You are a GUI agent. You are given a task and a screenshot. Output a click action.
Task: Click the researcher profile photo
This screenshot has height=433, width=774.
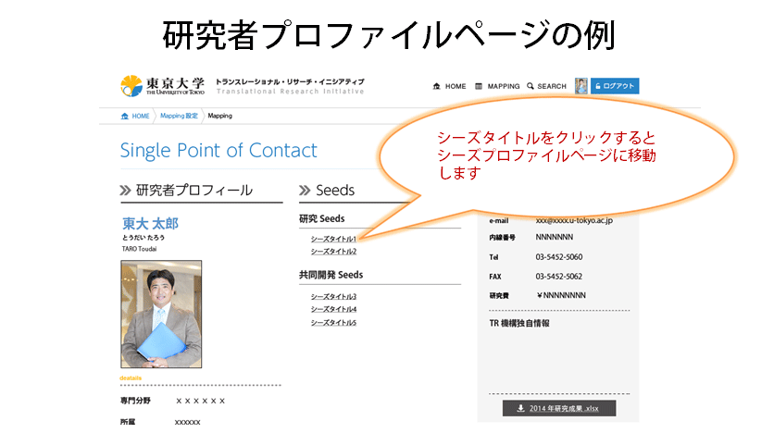coord(161,314)
